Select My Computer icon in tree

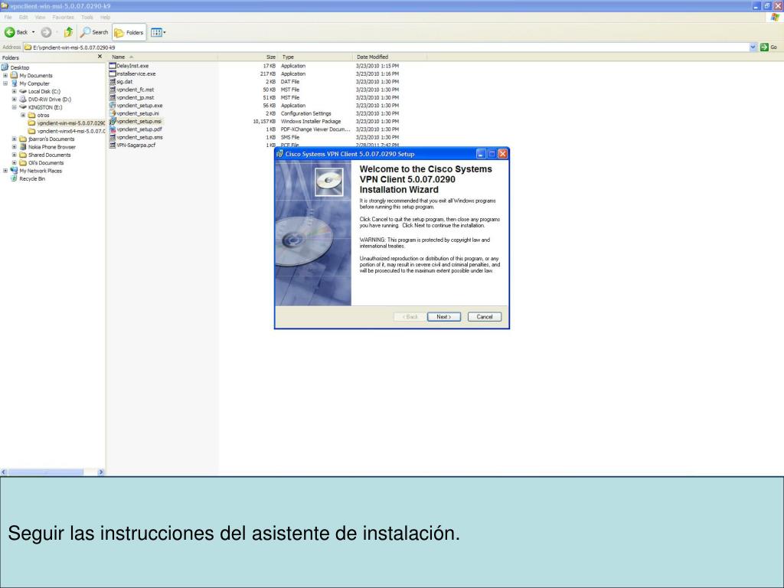click(x=14, y=83)
